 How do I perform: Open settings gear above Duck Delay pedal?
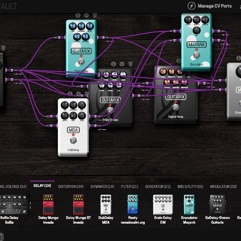pyautogui.click(x=86, y=15)
